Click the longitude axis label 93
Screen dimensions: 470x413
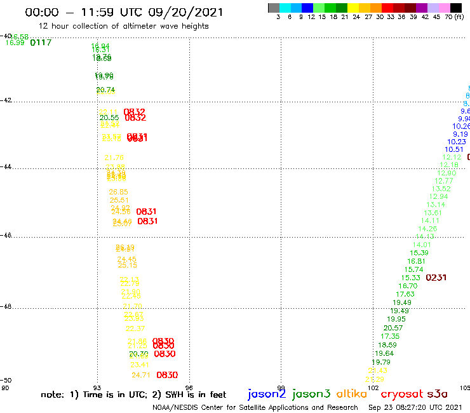click(97, 388)
